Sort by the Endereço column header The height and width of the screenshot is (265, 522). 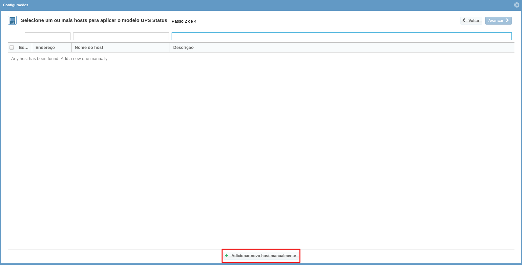coord(45,48)
